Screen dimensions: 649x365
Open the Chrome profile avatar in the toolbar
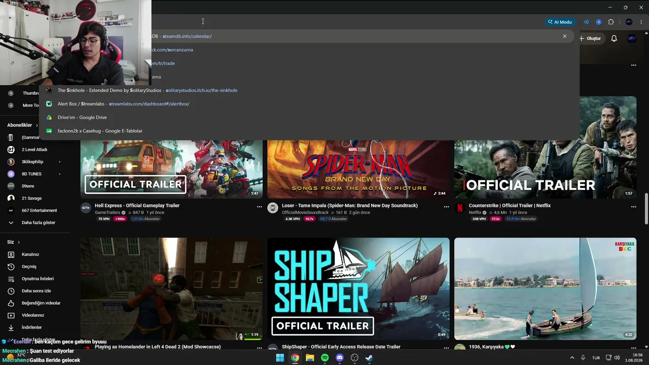point(629,22)
